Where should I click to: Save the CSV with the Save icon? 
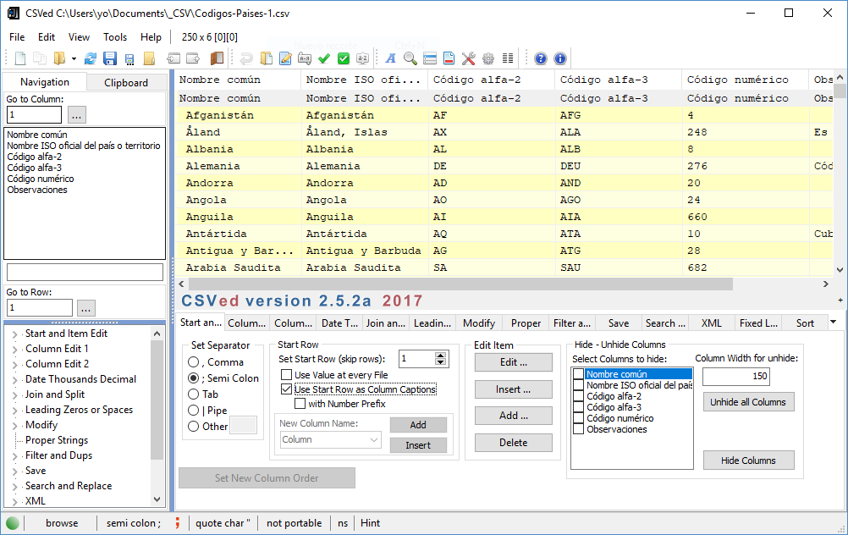pyautogui.click(x=111, y=58)
